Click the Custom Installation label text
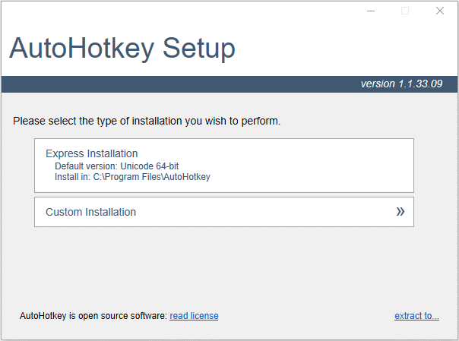This screenshot has width=459, height=341. tap(90, 212)
